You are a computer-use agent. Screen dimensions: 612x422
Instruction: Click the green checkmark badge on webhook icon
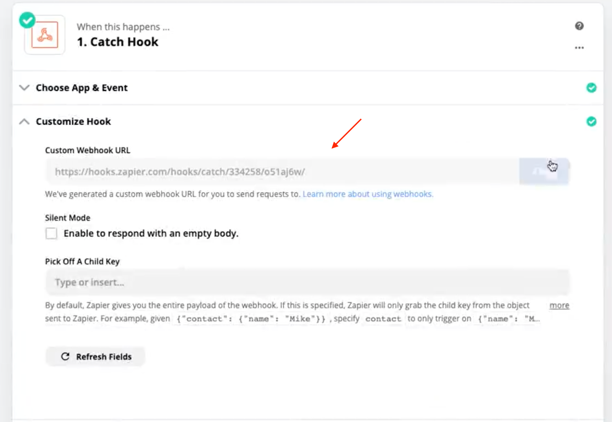pos(28,20)
